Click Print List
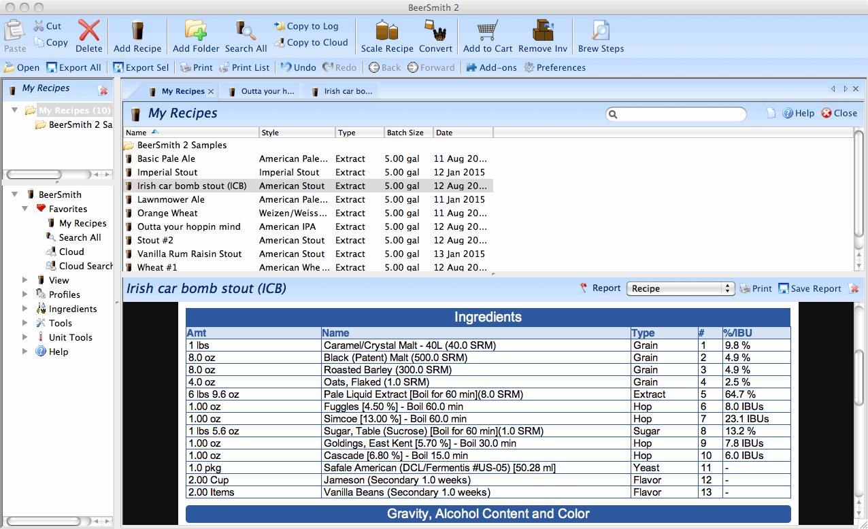Screen dimensions: 868x529 tap(244, 67)
